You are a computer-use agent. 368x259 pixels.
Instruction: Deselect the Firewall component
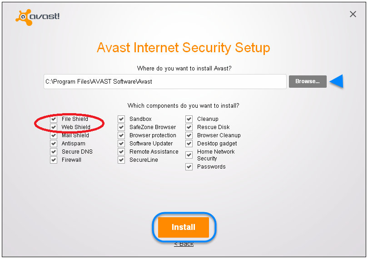pos(54,160)
